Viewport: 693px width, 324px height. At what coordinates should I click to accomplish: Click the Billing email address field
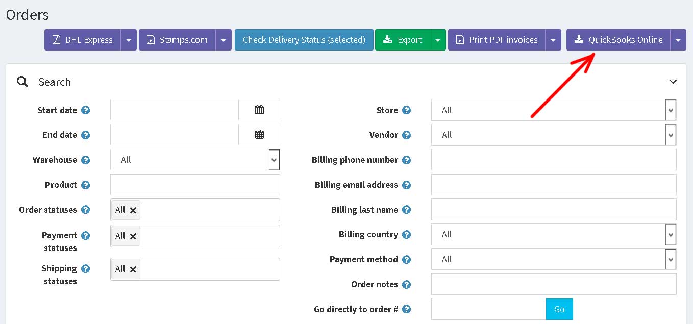554,185
